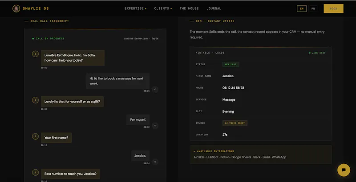Click the "Source" field label

pos(200,123)
